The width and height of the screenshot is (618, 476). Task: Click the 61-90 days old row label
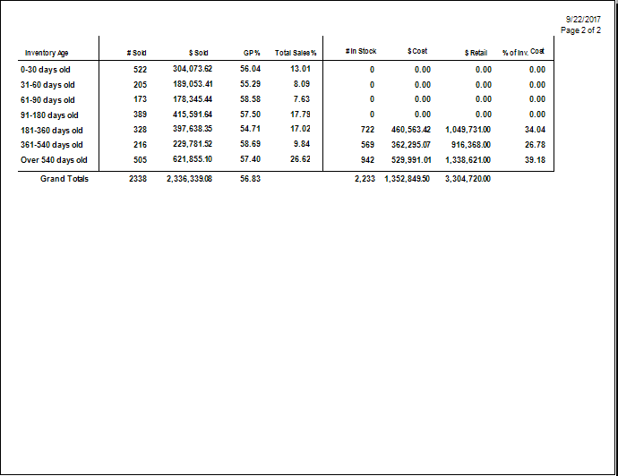49,99
